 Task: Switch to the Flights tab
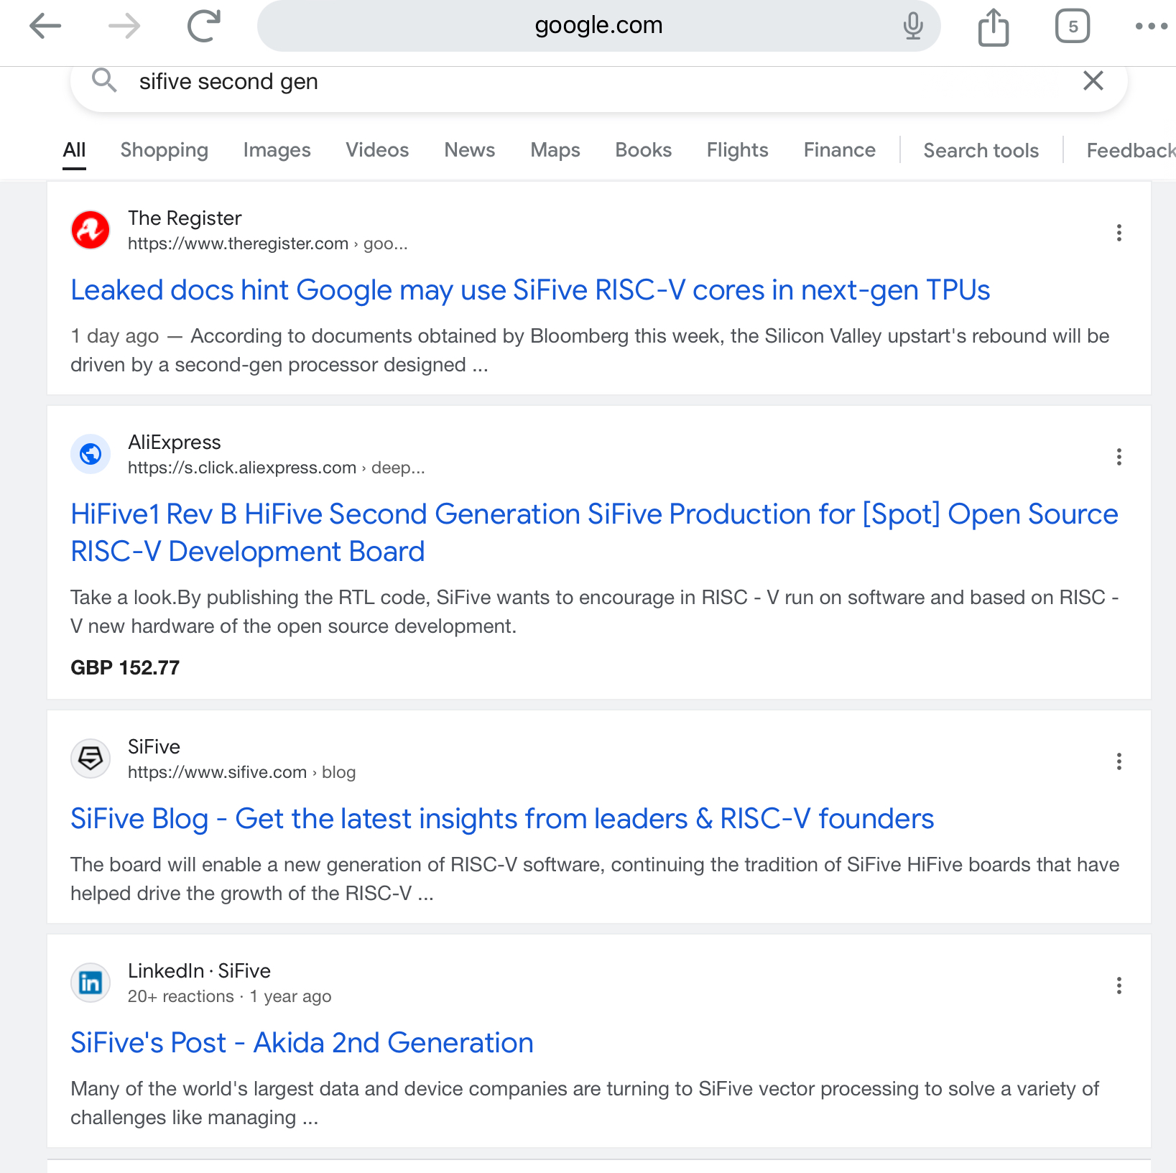click(738, 150)
